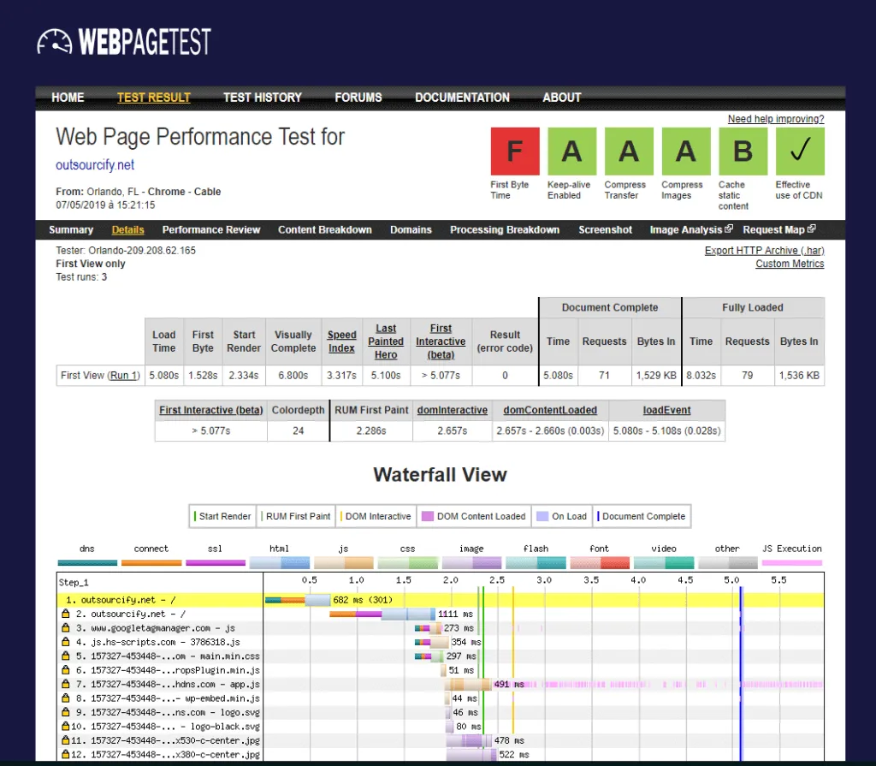Open the Image Analysis tab
The height and width of the screenshot is (766, 876).
[x=686, y=229]
